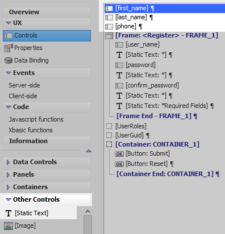Expand the Containers section

8,187
